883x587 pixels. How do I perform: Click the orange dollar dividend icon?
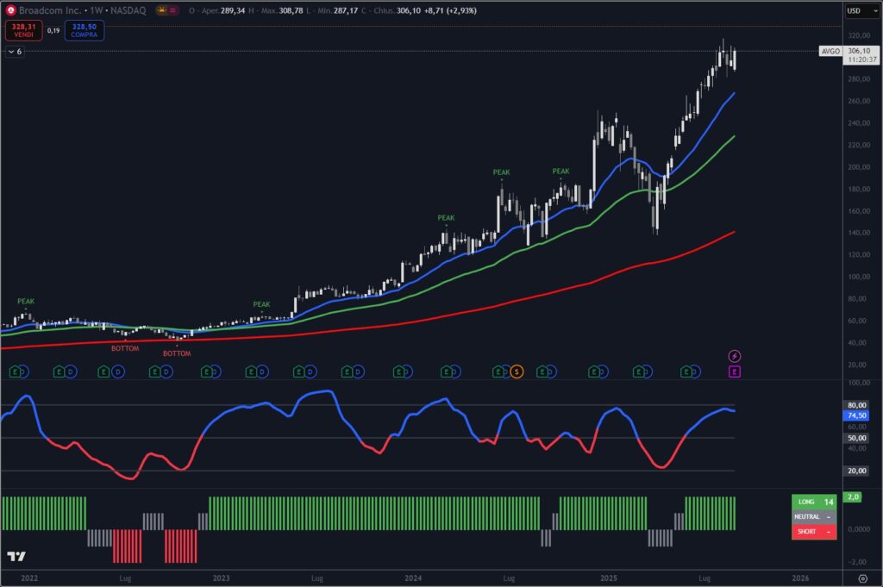tap(516, 372)
